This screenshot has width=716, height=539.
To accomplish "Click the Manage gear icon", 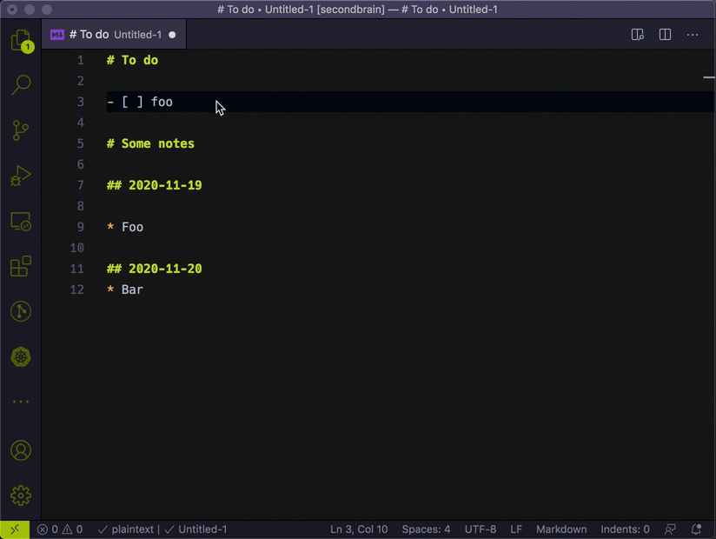I will click(x=20, y=496).
